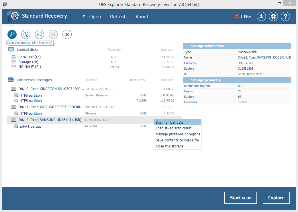Viewport: 298px width, 212px height.
Task: Click Refresh in the top menu
Action: (118, 17)
